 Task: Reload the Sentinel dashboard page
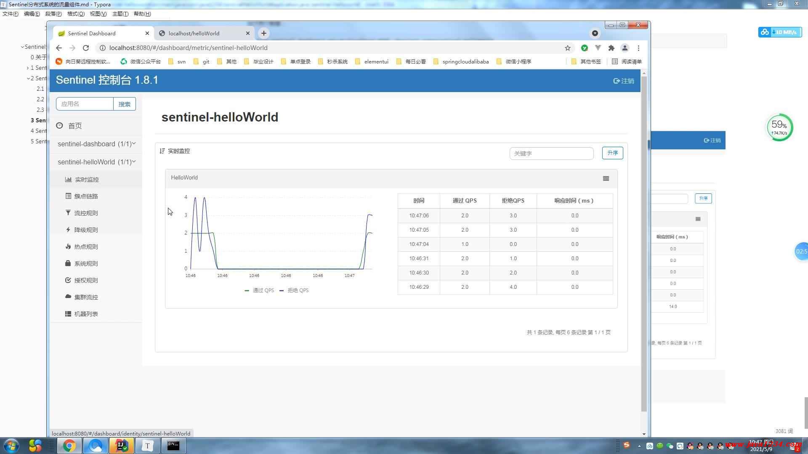86,48
